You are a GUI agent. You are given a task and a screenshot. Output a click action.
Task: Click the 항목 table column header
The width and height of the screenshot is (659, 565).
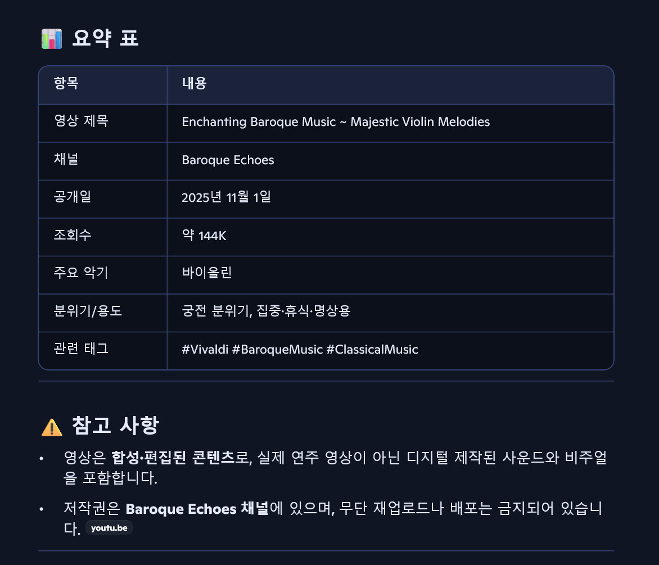coord(66,84)
